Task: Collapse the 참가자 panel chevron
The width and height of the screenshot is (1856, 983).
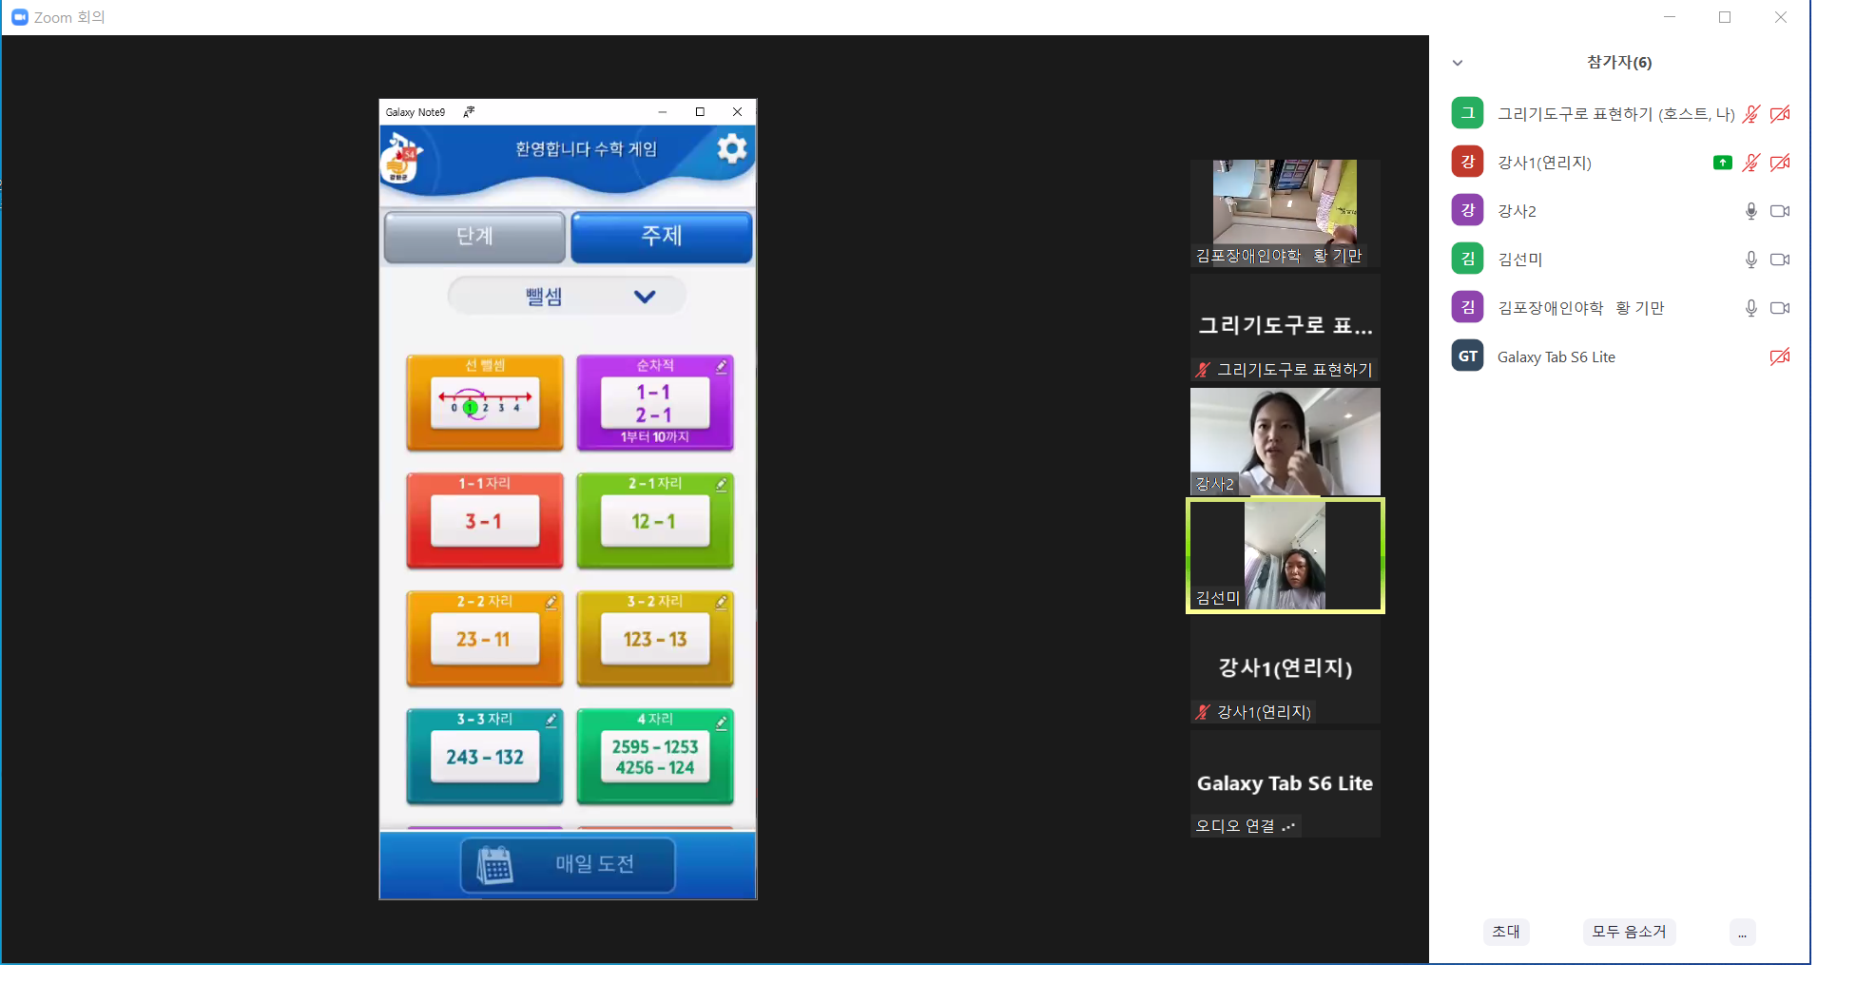Action: point(1458,63)
